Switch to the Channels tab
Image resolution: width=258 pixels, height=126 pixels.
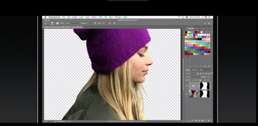click(x=195, y=70)
